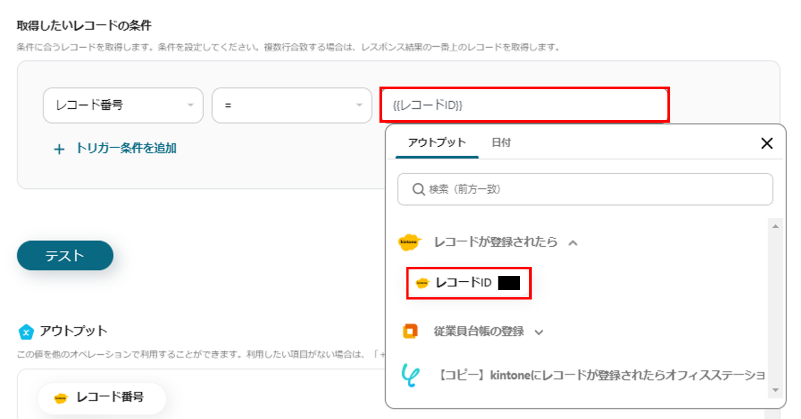This screenshot has width=801, height=419.
Task: Click the トリガー条件を追加 link
Action: [x=126, y=148]
